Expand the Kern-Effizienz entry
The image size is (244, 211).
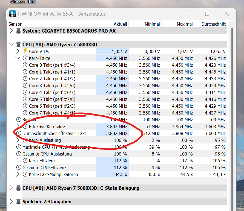coord(18,160)
